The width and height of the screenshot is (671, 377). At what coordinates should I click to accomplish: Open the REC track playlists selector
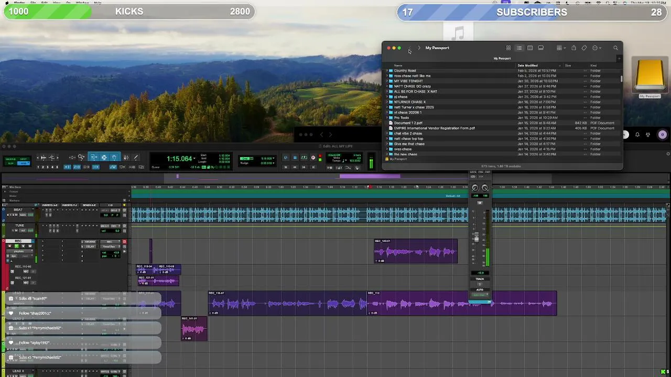point(19,251)
